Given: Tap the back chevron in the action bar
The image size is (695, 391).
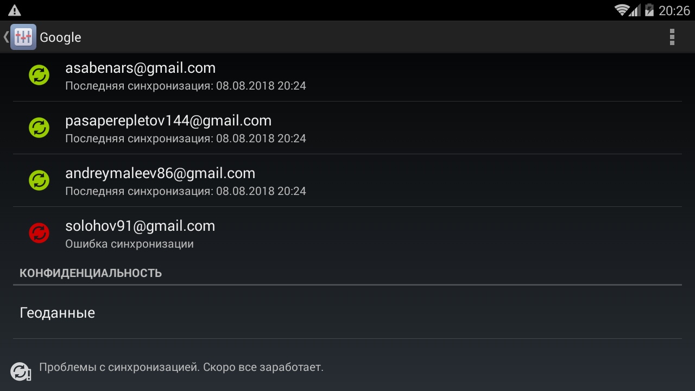Looking at the screenshot, I should point(6,37).
